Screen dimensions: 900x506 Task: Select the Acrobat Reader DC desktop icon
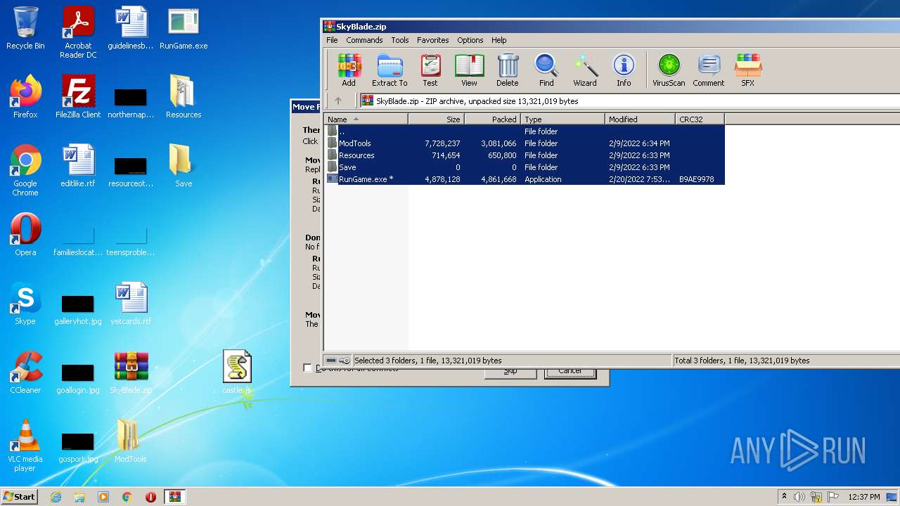tap(78, 32)
